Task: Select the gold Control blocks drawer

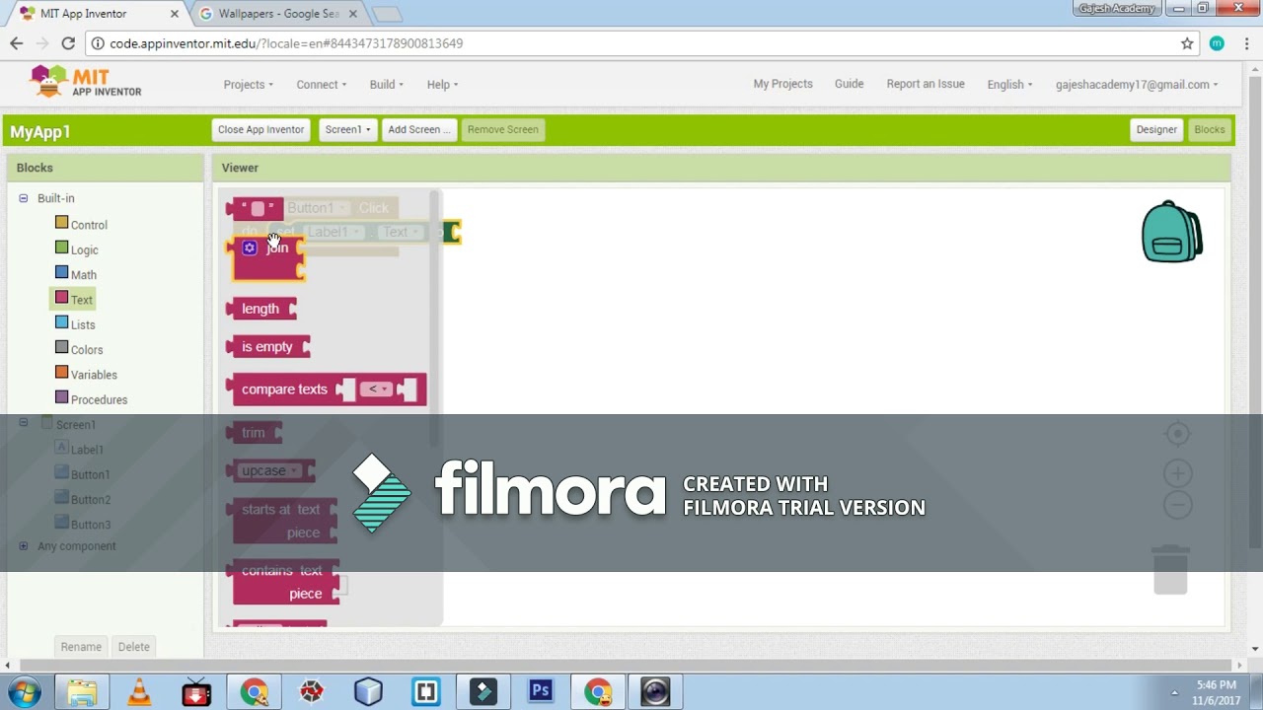Action: pos(82,225)
